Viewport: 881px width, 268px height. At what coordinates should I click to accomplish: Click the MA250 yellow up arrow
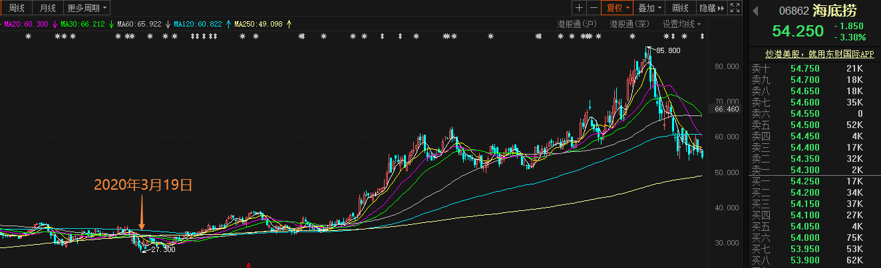(289, 24)
